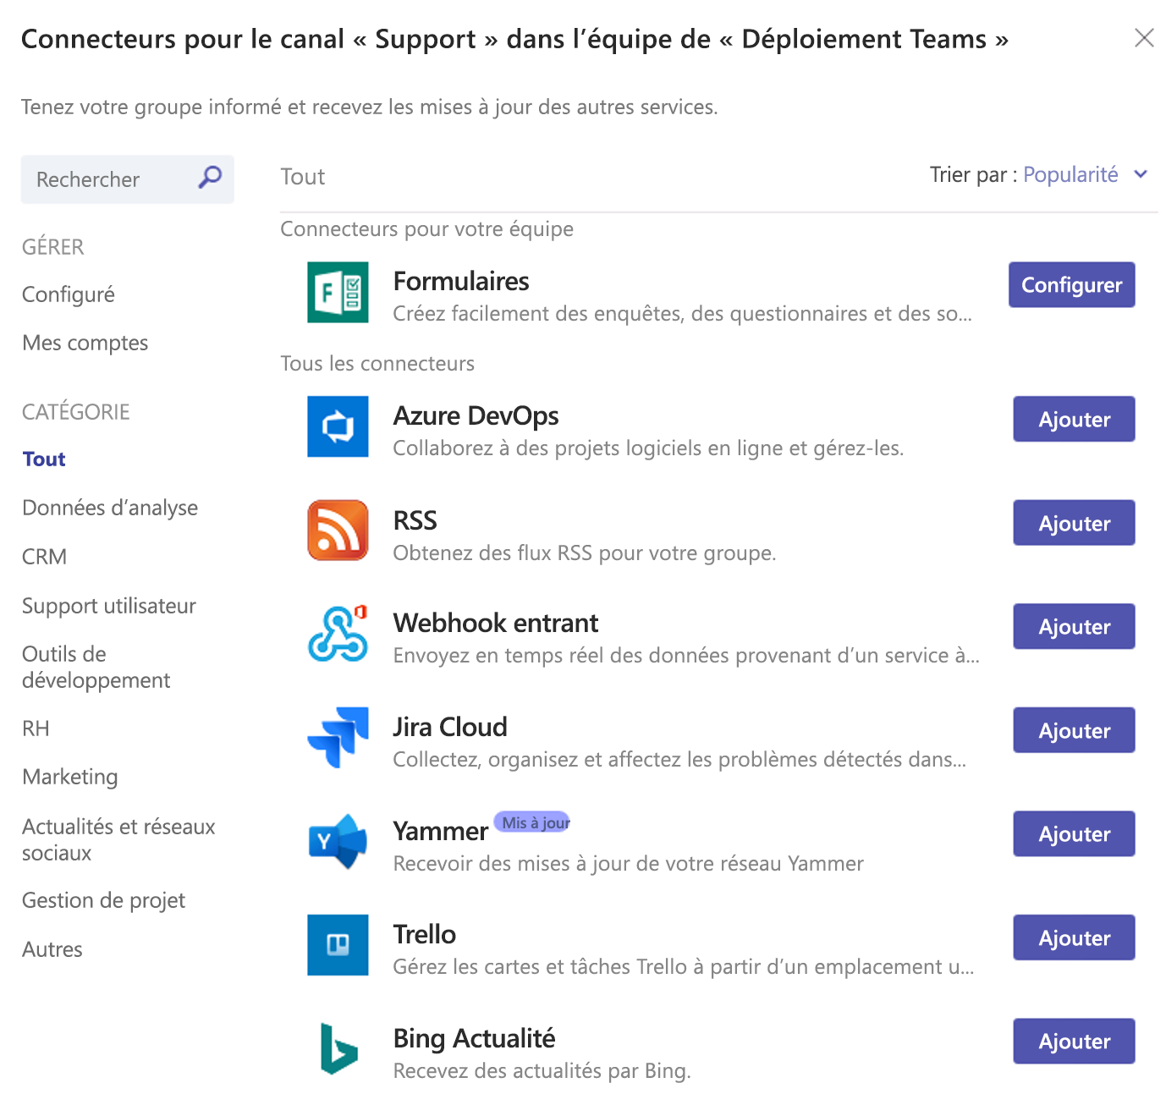The height and width of the screenshot is (1105, 1166).
Task: Add the Azure DevOps connector
Action: (1074, 419)
